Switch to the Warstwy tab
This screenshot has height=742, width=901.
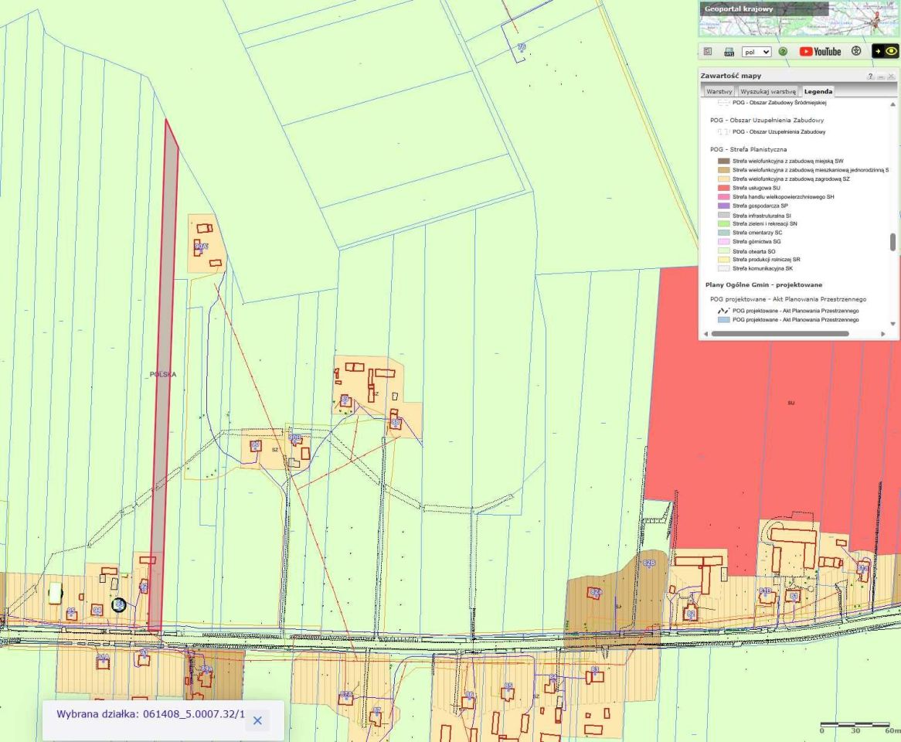click(719, 91)
